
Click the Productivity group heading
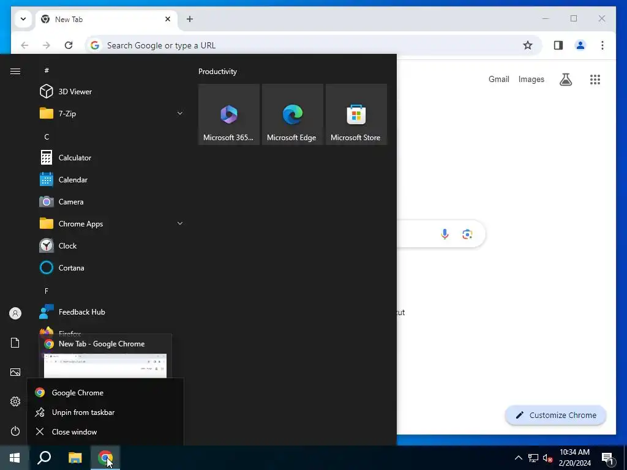217,72
